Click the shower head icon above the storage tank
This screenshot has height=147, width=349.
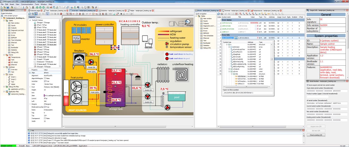138,78
